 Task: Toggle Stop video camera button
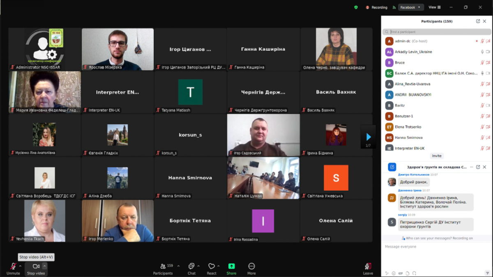tap(36, 267)
